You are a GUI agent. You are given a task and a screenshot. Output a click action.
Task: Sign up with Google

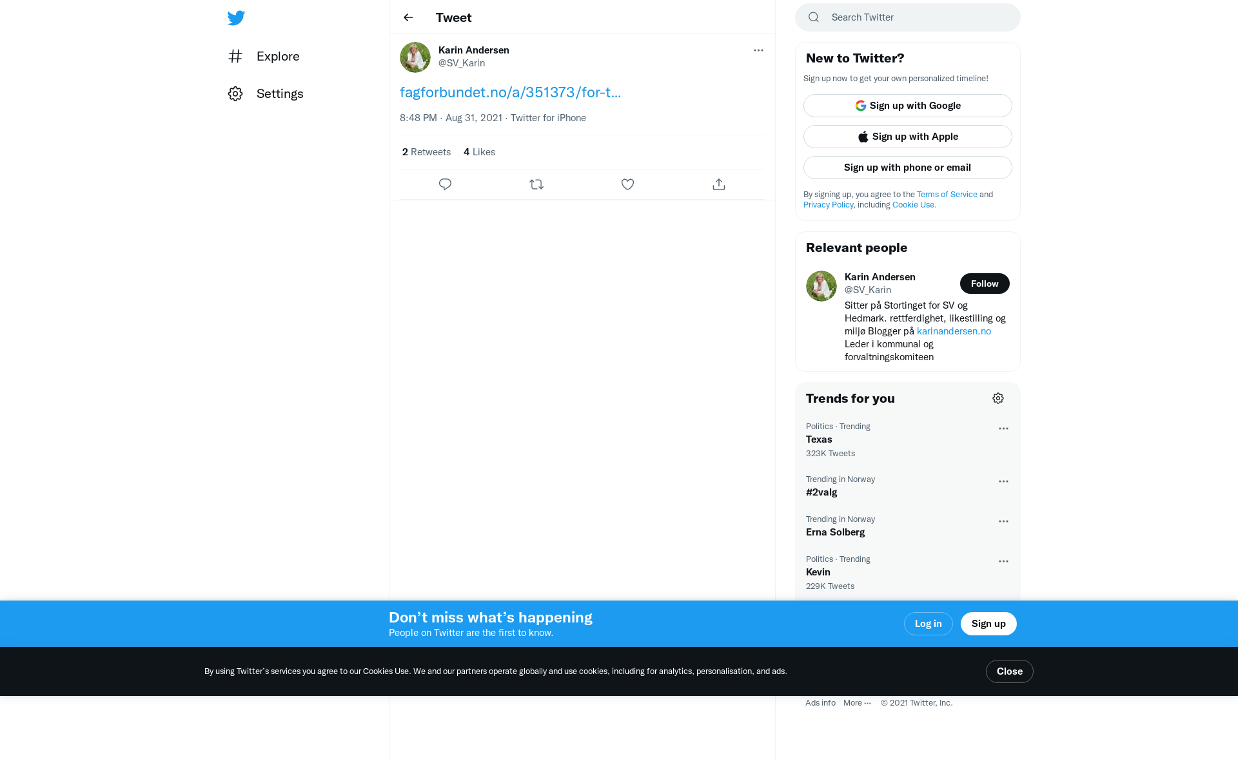coord(908,106)
